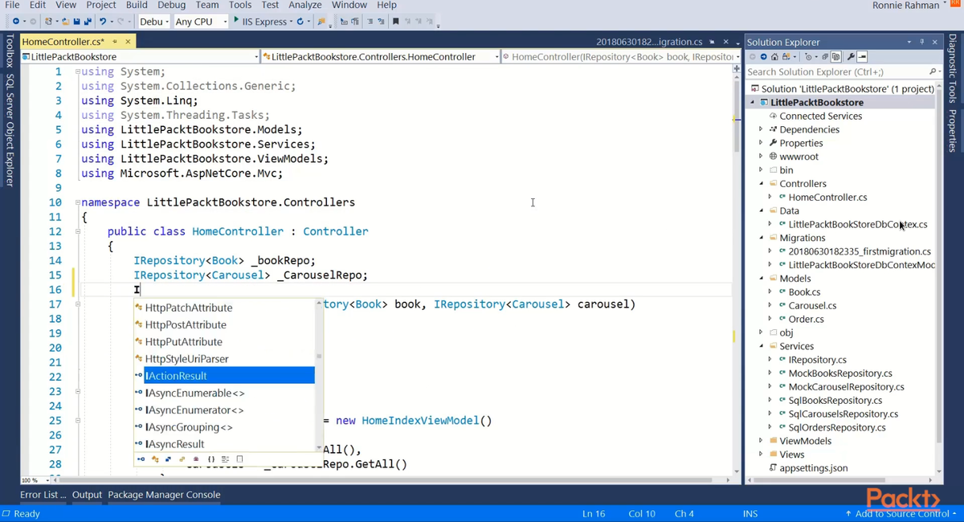Viewport: 964px width, 522px height.
Task: Open the Build menu
Action: click(x=137, y=5)
